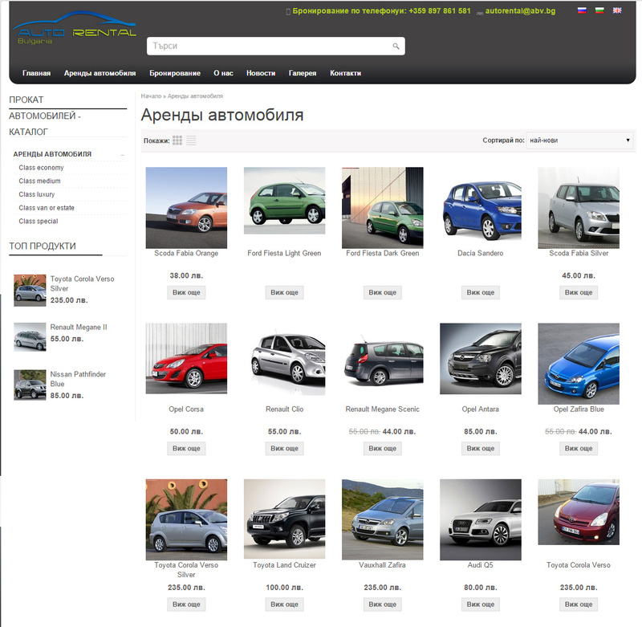Click the search magnifier icon

(x=396, y=47)
